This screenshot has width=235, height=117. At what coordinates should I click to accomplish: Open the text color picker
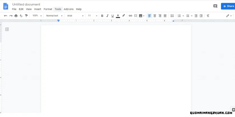118,16
